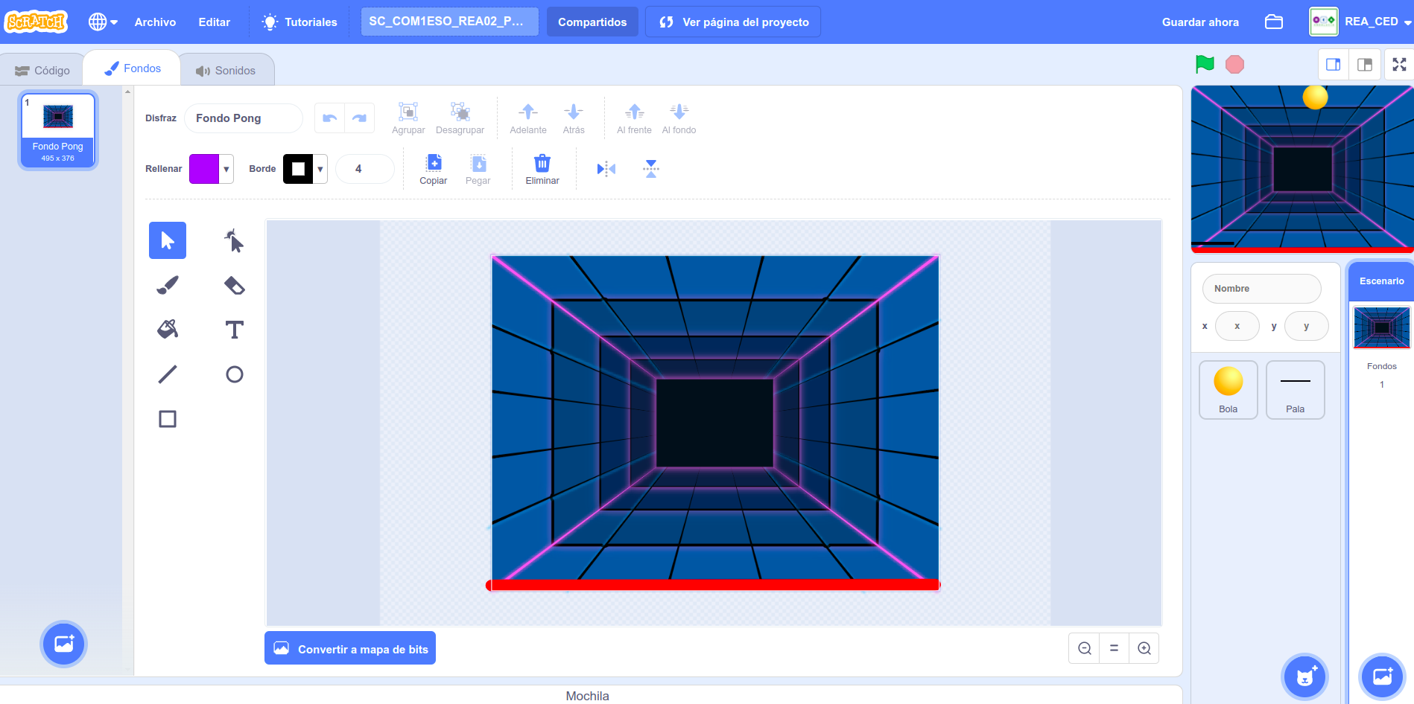Viewport: 1414px width, 704px height.
Task: Open the Archivo menu
Action: (155, 22)
